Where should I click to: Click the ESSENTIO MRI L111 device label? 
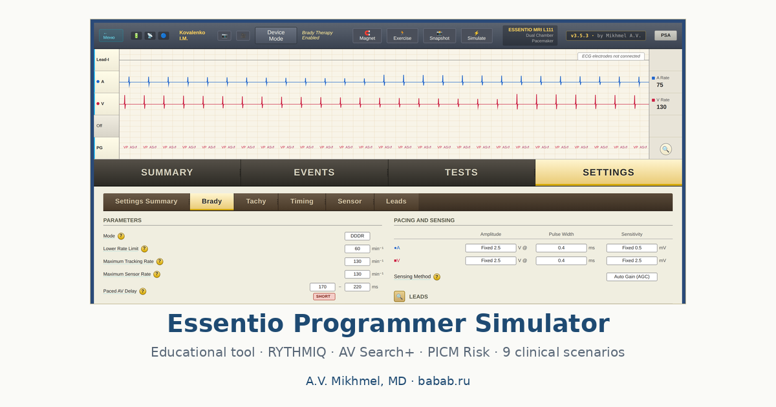[x=531, y=30]
